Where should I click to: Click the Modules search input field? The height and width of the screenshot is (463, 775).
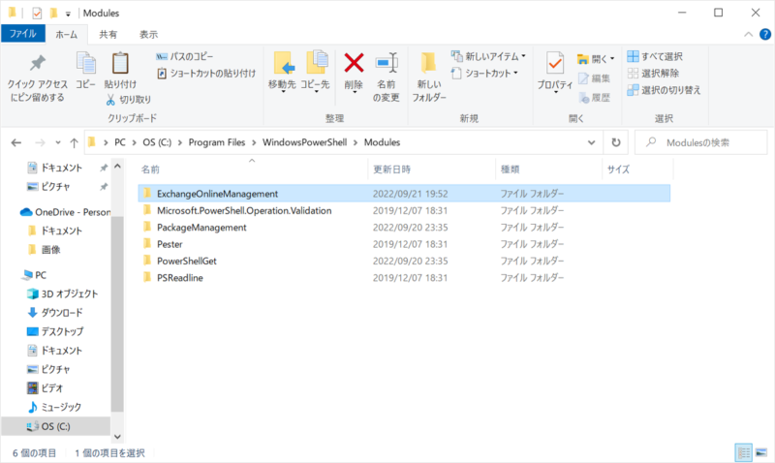pos(707,142)
